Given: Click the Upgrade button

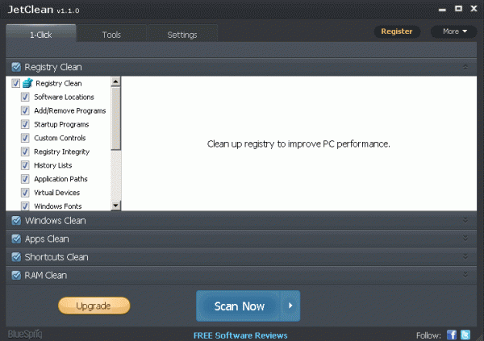Looking at the screenshot, I should [94, 306].
